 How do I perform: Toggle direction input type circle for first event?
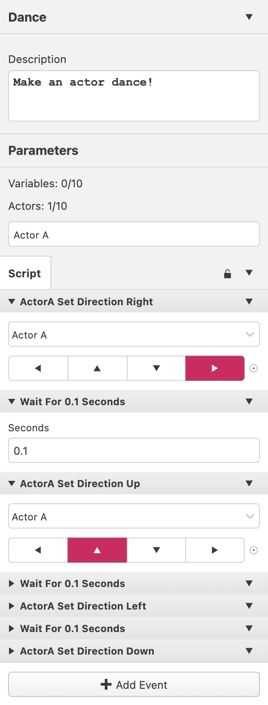coord(254,368)
